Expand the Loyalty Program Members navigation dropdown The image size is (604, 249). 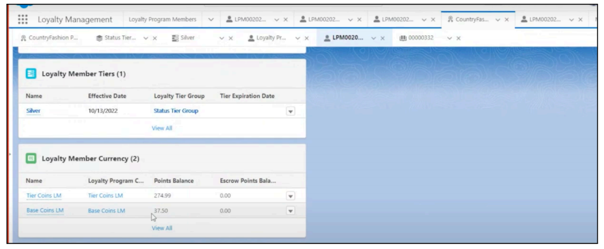[x=211, y=20]
